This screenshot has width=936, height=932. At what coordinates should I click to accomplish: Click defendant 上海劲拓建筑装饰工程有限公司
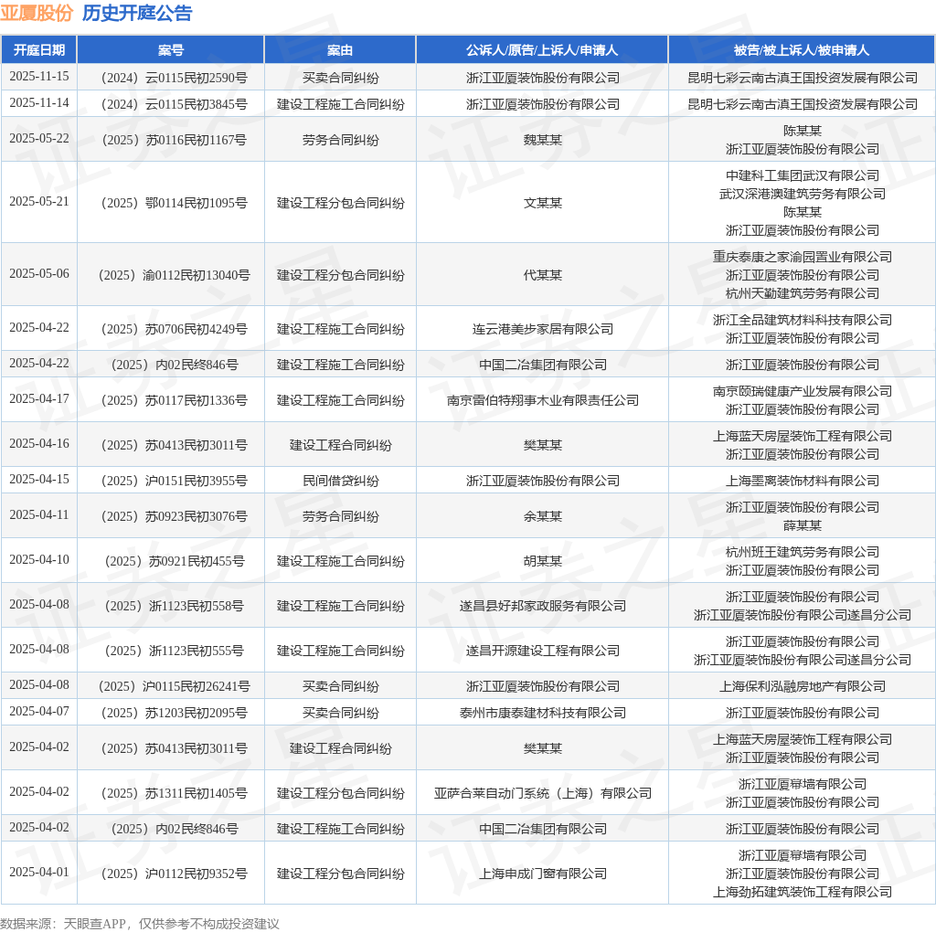click(803, 892)
